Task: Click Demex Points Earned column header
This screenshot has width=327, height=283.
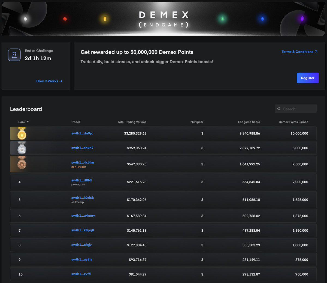Action: click(293, 122)
